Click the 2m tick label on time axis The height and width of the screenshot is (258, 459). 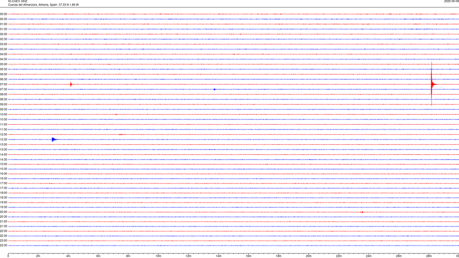tap(38, 256)
